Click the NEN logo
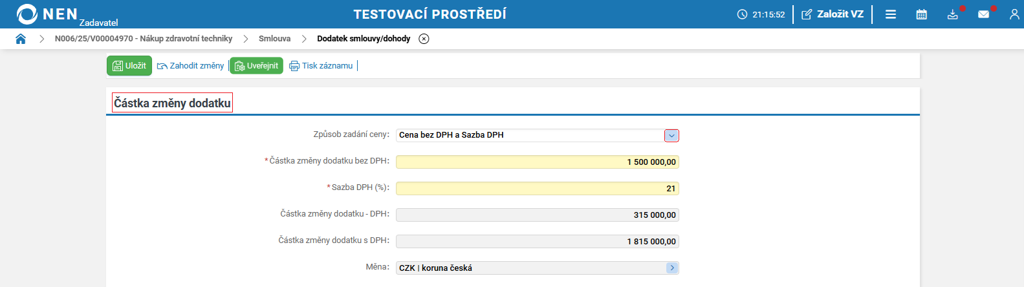Image resolution: width=1024 pixels, height=287 pixels. tap(47, 14)
